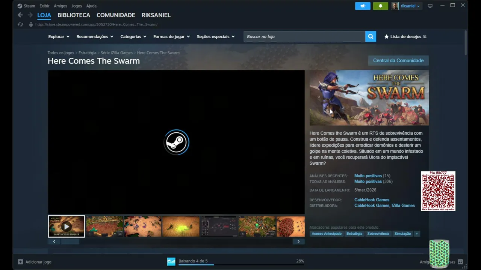The height and width of the screenshot is (270, 481).
Task: Click the Here Comes The Swarm header image
Action: (x=369, y=98)
